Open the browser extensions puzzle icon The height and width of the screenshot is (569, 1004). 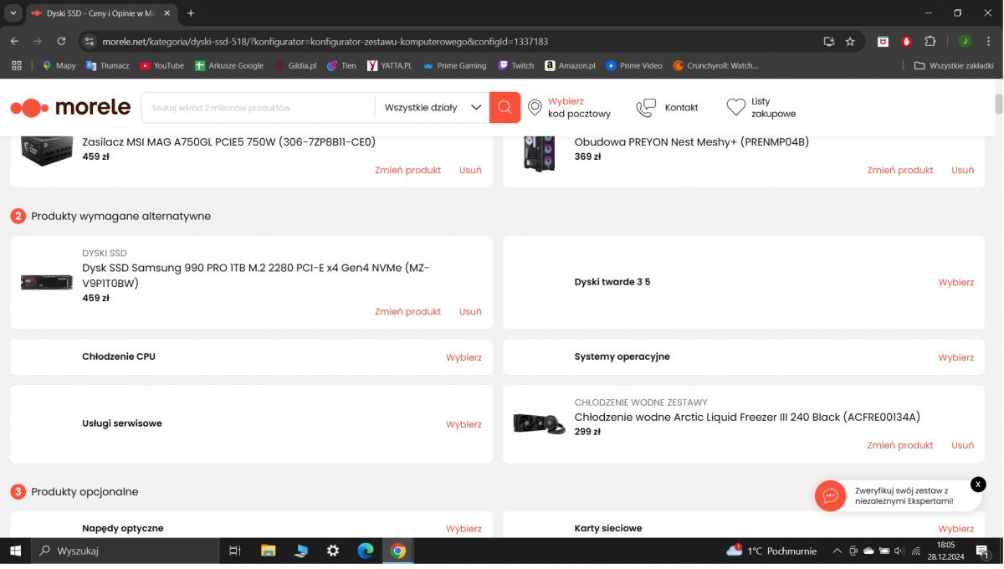[x=930, y=41]
